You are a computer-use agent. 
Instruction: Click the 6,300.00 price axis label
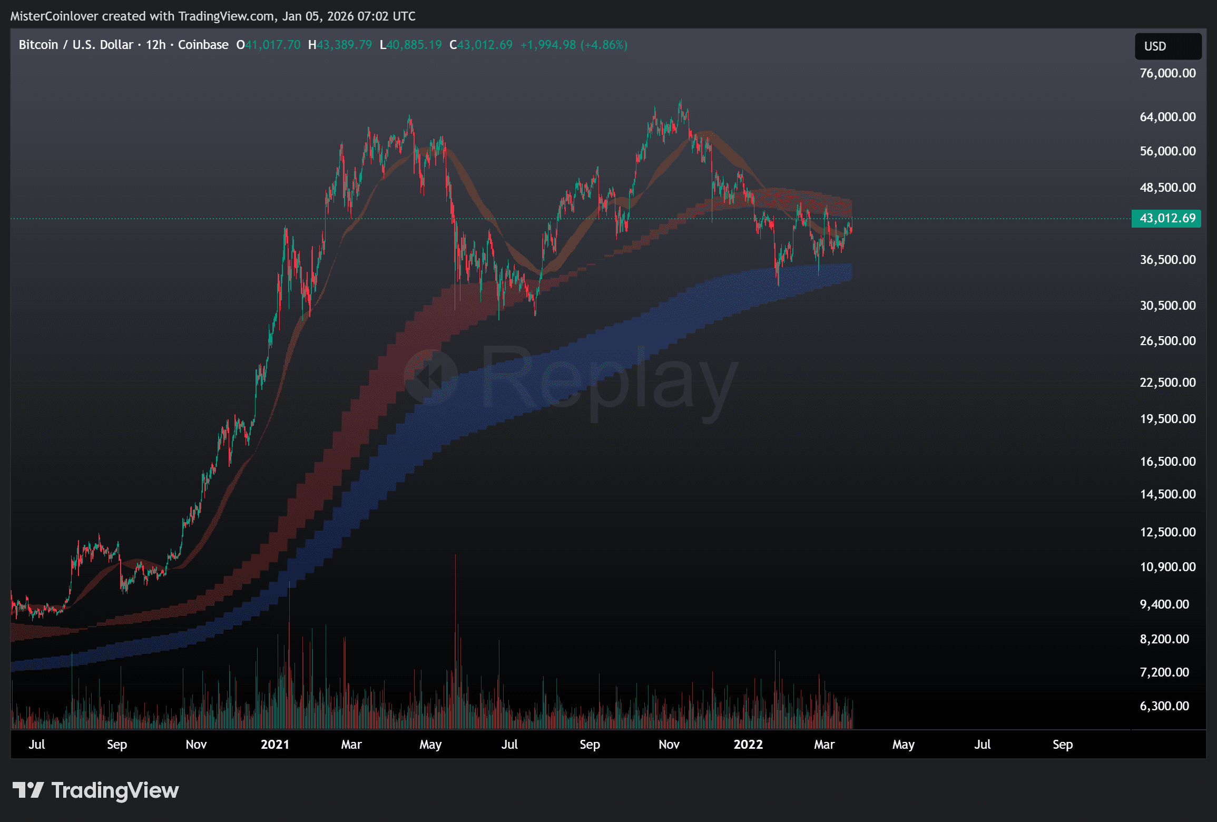pos(1164,706)
